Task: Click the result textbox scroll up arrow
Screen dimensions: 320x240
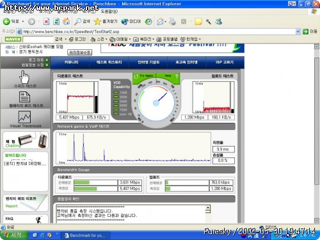Action: click(208, 207)
